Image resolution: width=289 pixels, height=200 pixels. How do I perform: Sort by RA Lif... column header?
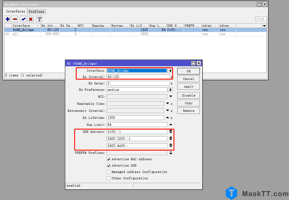[x=139, y=26]
